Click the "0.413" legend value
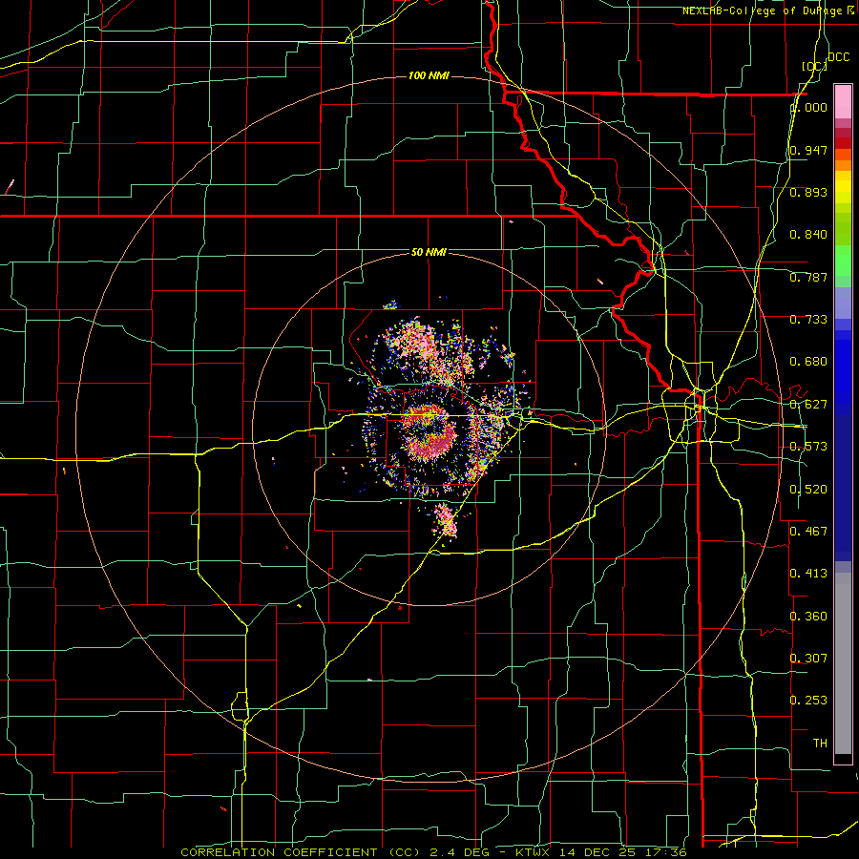The width and height of the screenshot is (859, 859). coord(808,574)
